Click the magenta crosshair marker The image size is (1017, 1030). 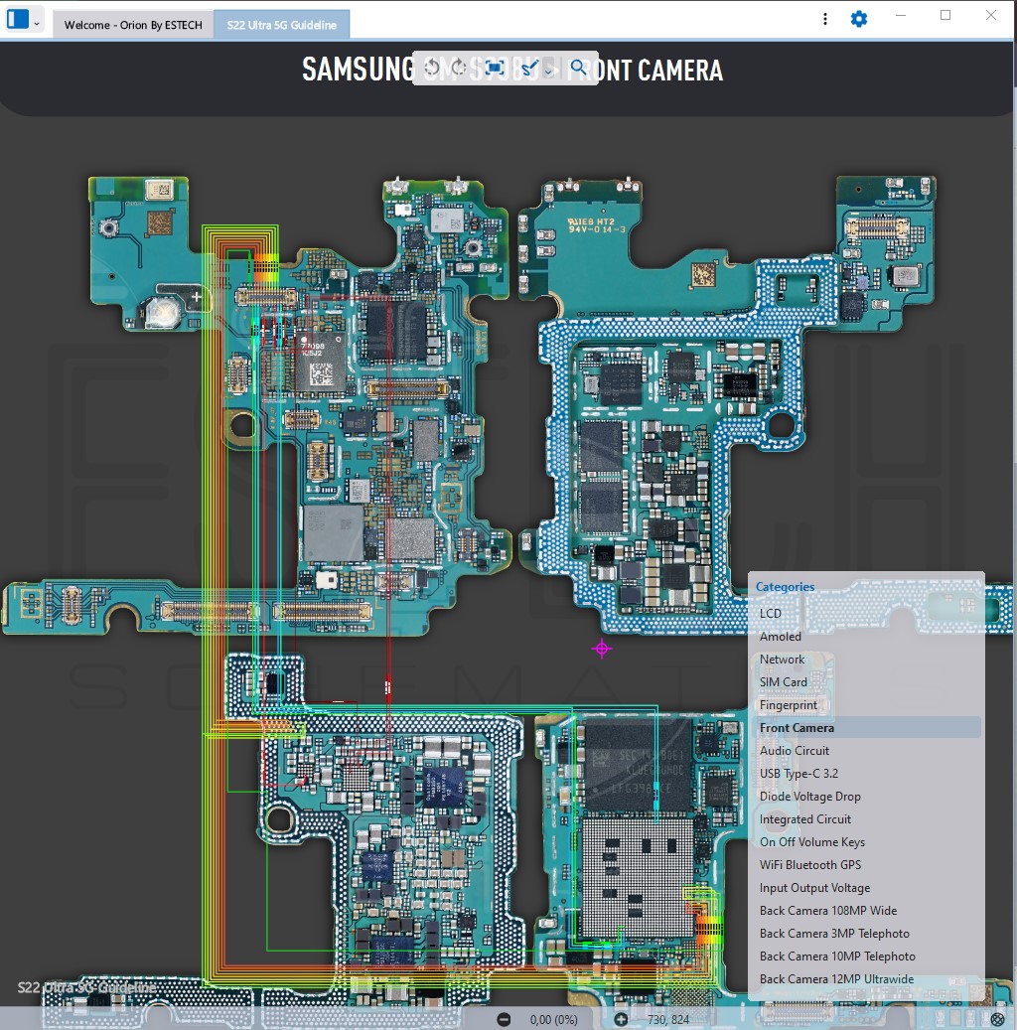pyautogui.click(x=601, y=649)
